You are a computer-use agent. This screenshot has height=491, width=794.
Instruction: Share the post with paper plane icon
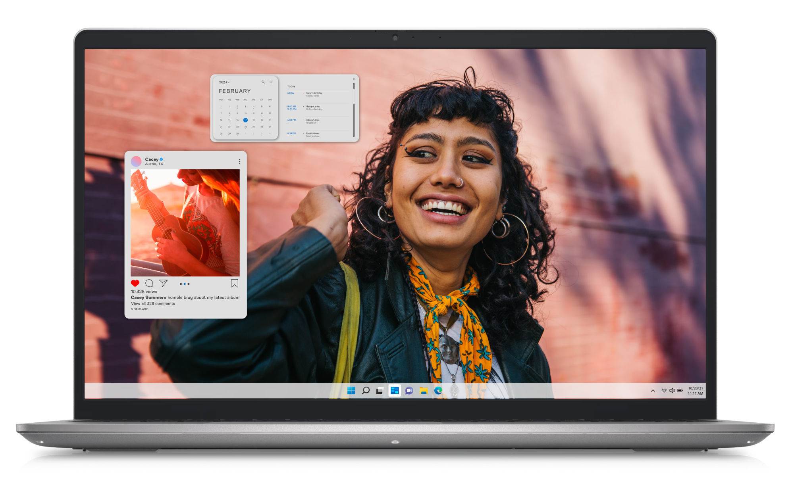(163, 283)
